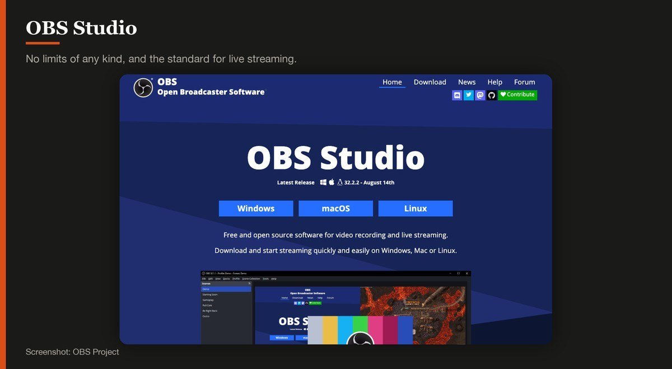This screenshot has height=369, width=672.
Task: Click the green Contribute button
Action: click(517, 95)
